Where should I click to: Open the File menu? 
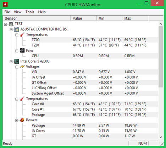pos(7,12)
